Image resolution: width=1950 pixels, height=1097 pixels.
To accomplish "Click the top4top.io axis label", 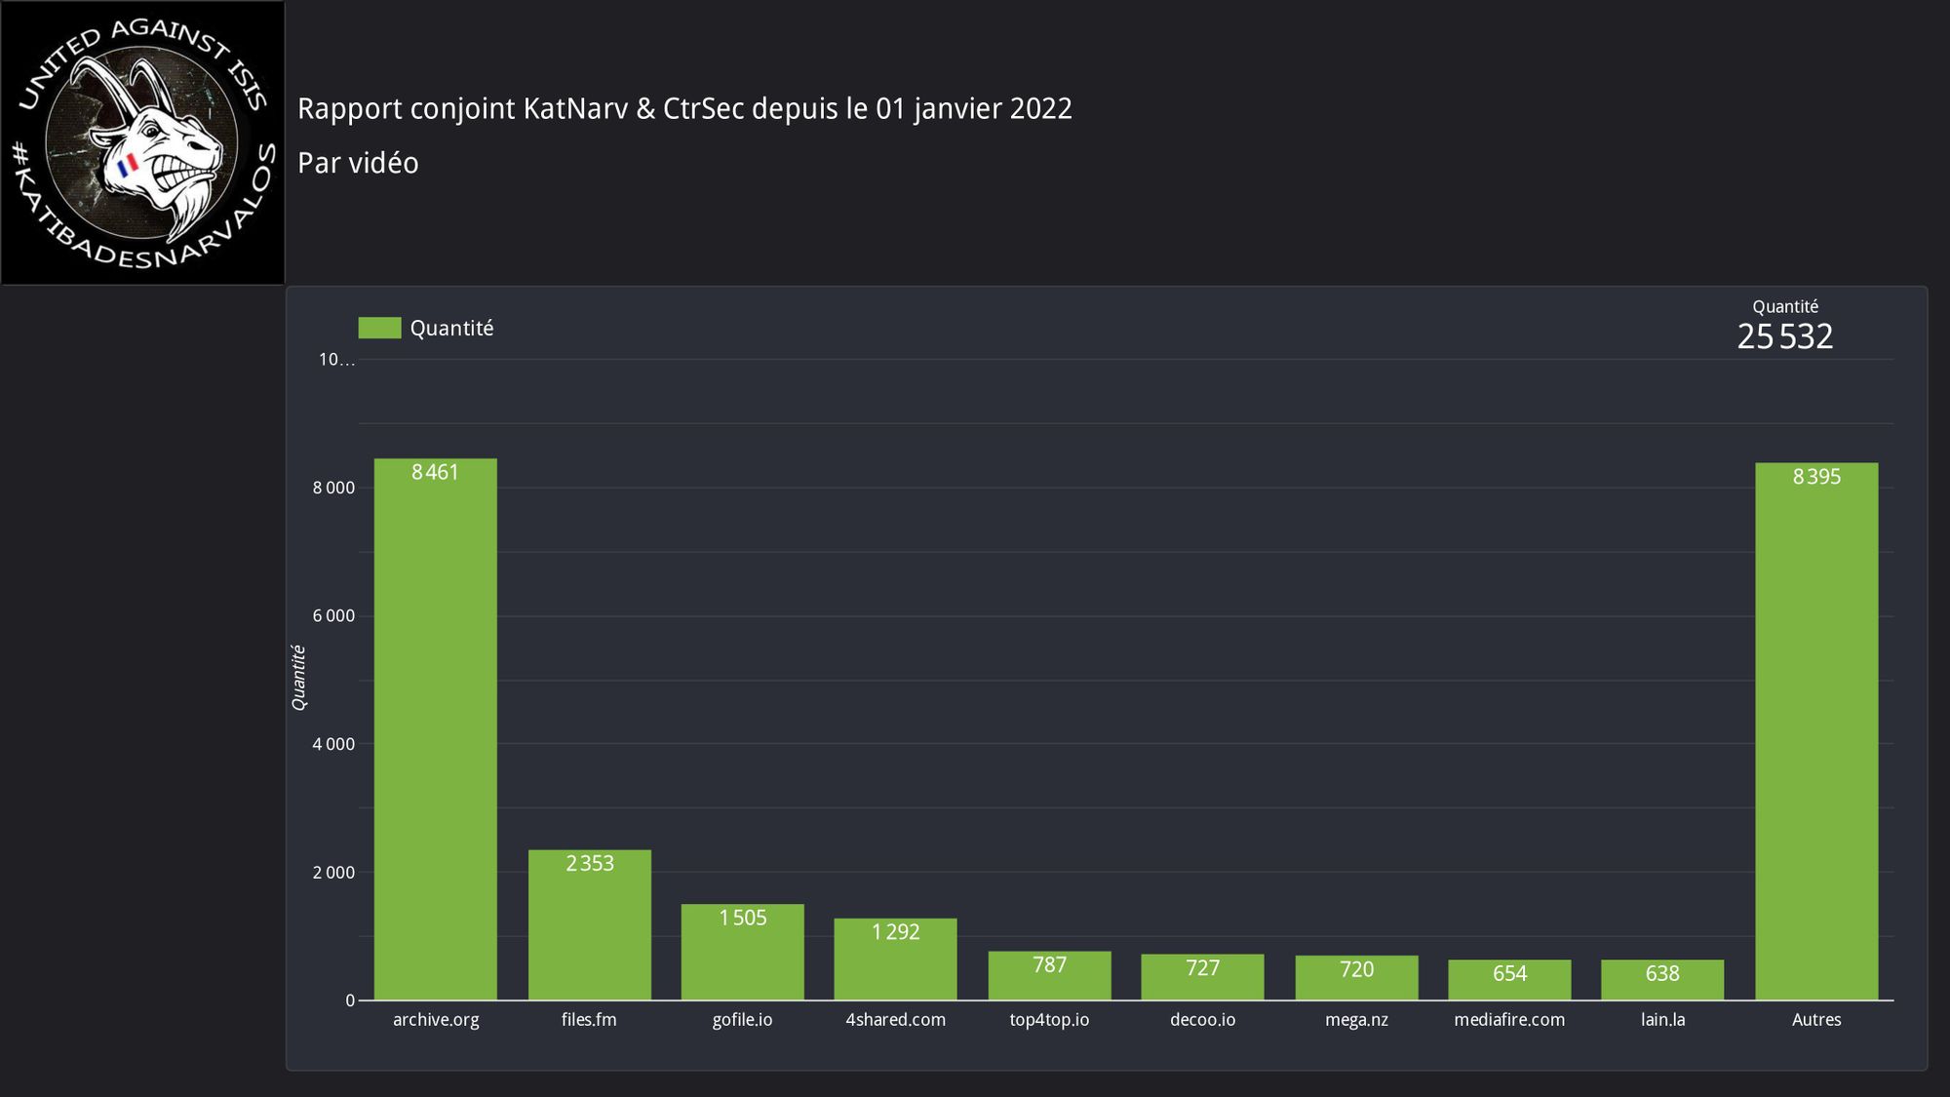I will point(1049,1020).
